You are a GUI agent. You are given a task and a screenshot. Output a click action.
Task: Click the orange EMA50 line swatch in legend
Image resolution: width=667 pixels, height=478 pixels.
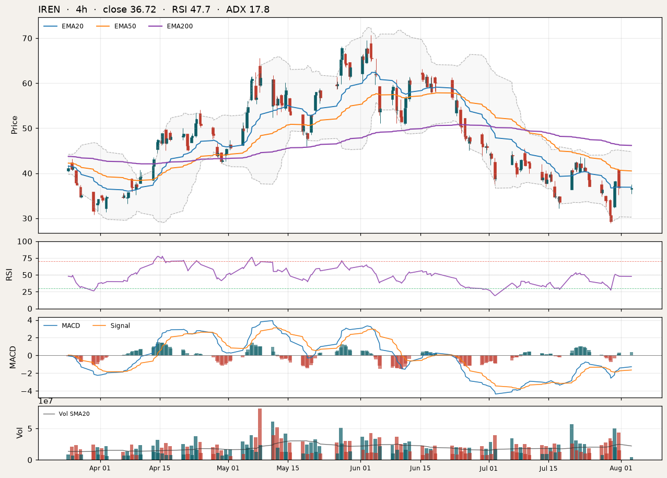(103, 26)
